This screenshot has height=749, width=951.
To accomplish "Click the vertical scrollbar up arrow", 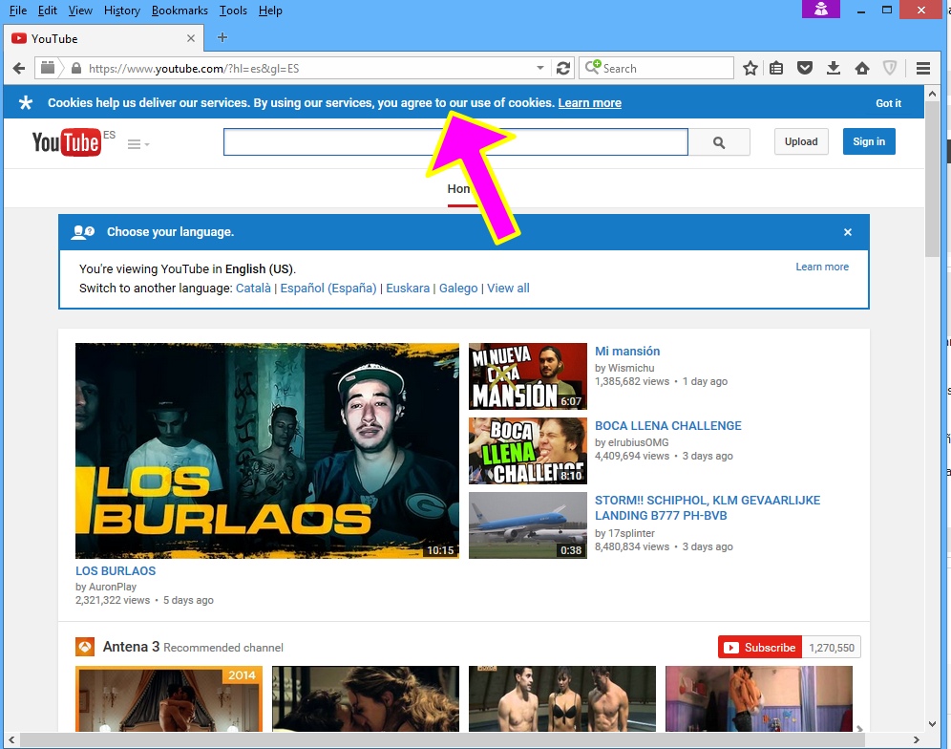I will pos(932,94).
